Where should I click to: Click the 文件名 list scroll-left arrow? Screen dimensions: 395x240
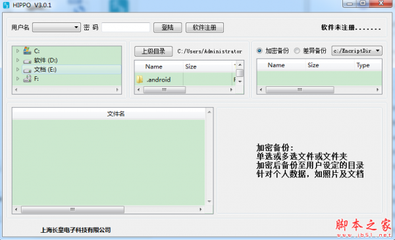pos(16,209)
